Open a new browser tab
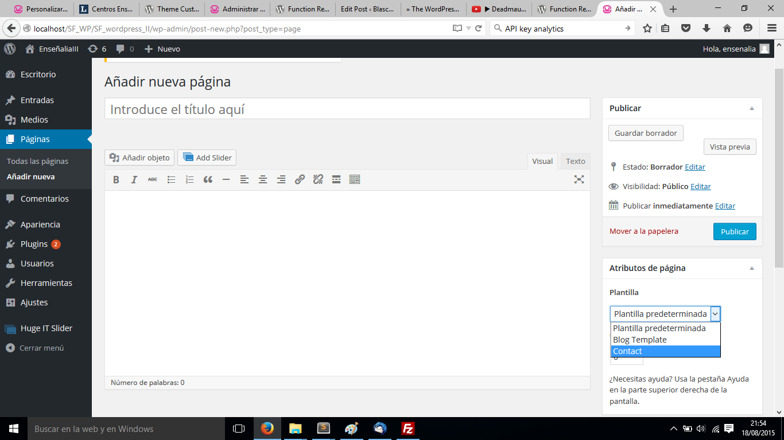784x440 pixels. click(673, 9)
